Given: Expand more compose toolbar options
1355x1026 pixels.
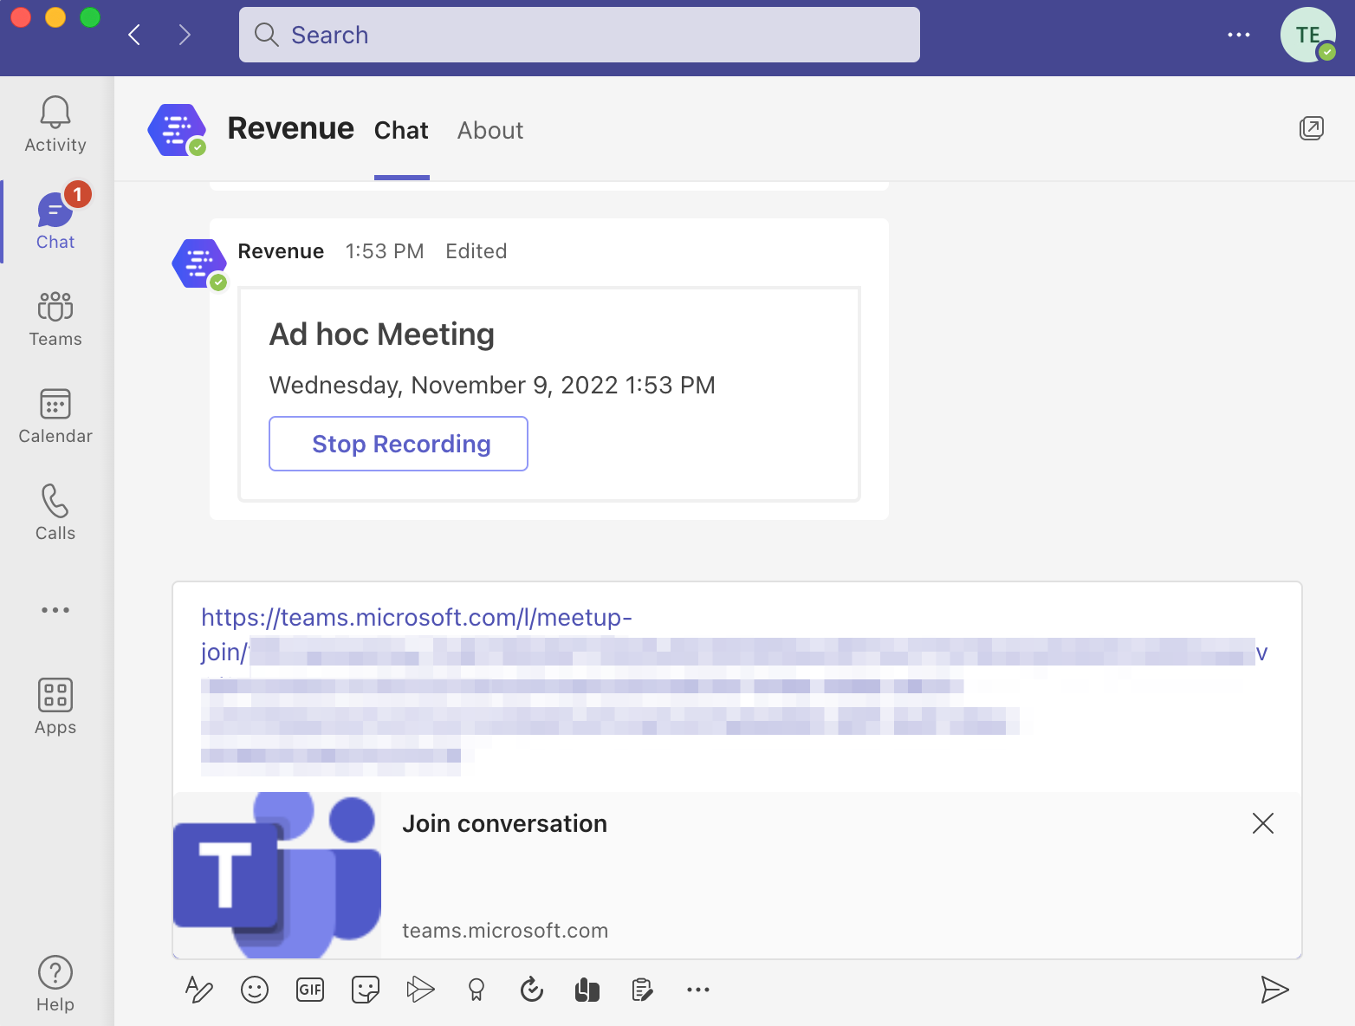Looking at the screenshot, I should tap(698, 990).
